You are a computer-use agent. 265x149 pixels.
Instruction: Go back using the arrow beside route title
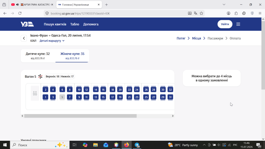point(24,38)
